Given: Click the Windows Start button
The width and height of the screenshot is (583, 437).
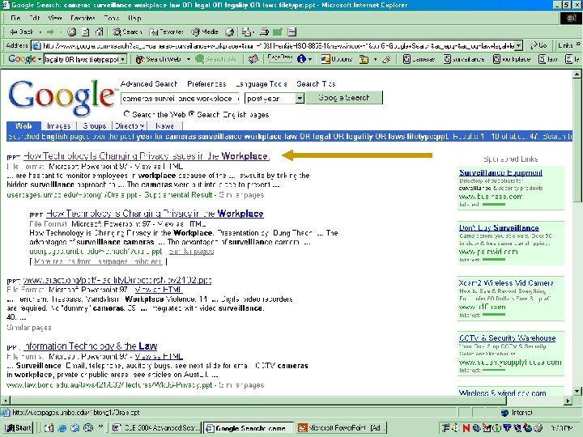Looking at the screenshot, I should click(x=18, y=428).
